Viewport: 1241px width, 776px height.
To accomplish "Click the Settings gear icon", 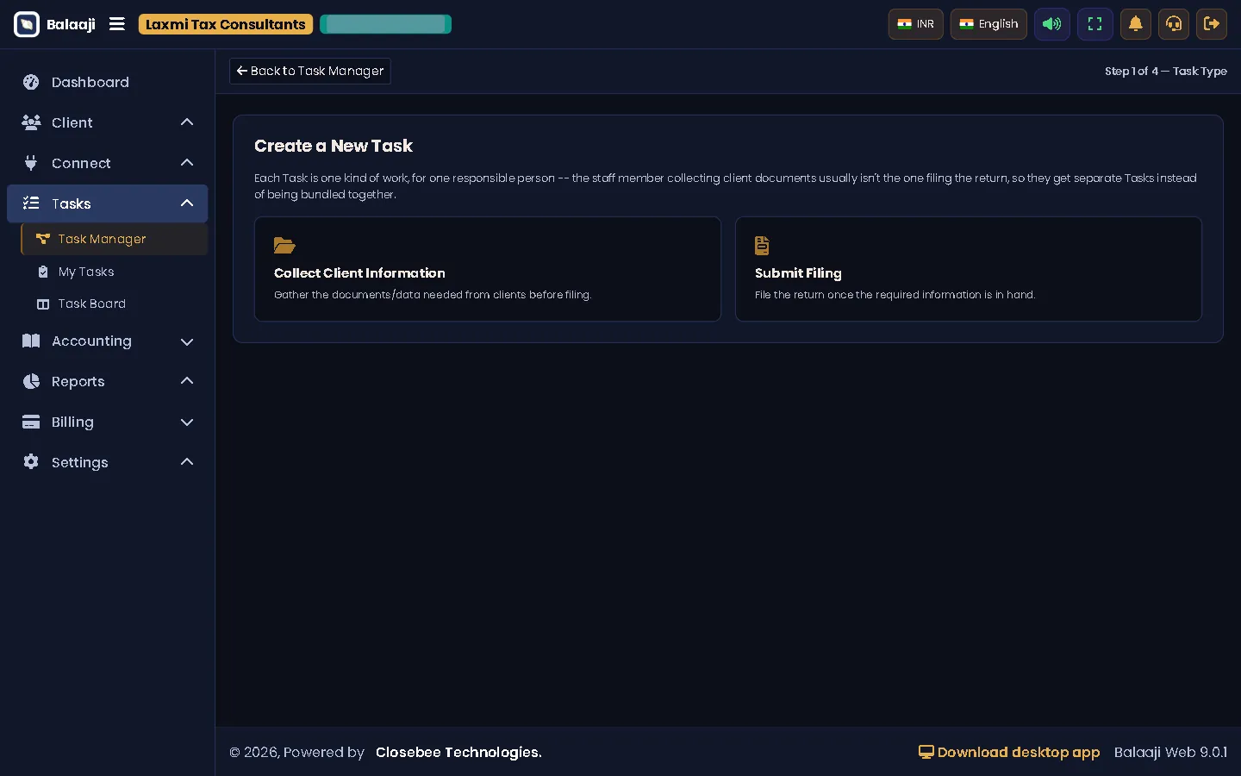I will click(x=31, y=462).
